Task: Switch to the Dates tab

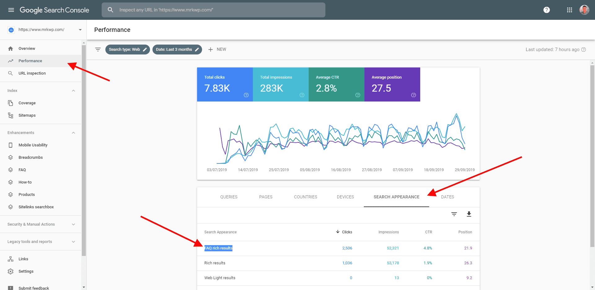Action: [x=447, y=197]
